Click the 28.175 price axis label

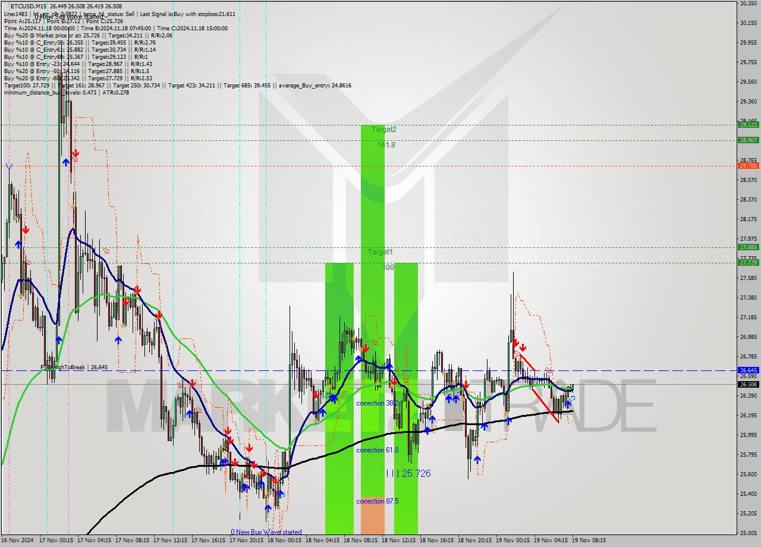[x=748, y=219]
